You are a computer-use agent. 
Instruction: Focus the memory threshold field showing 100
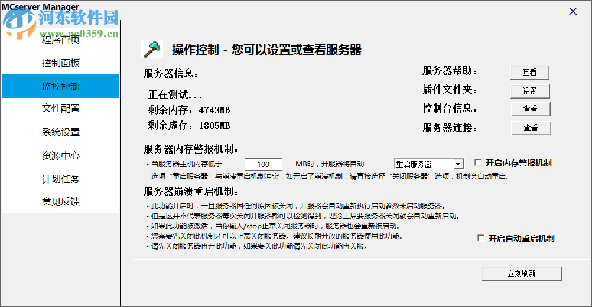(263, 165)
